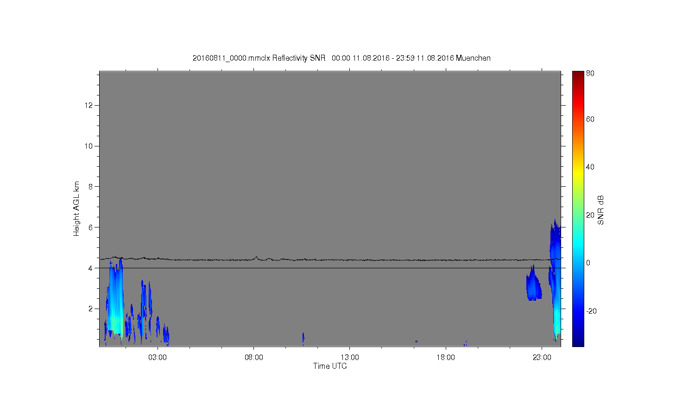Click the cyan echo before 03:00
The width and height of the screenshot is (695, 417).
[115, 301]
